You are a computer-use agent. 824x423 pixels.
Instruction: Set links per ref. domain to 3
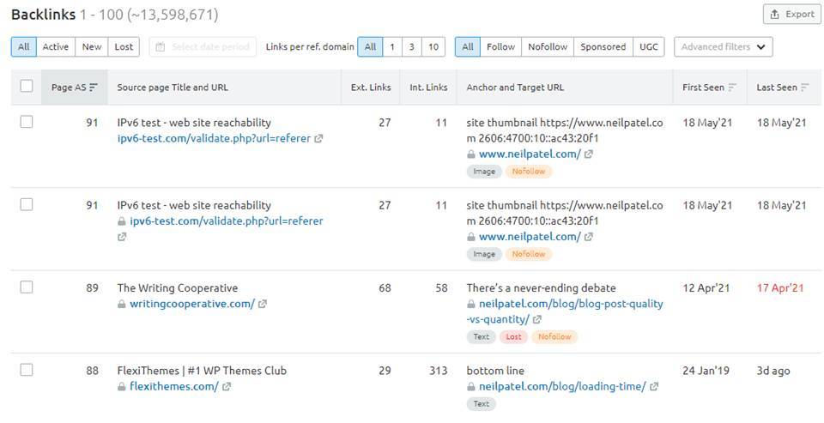tap(411, 47)
